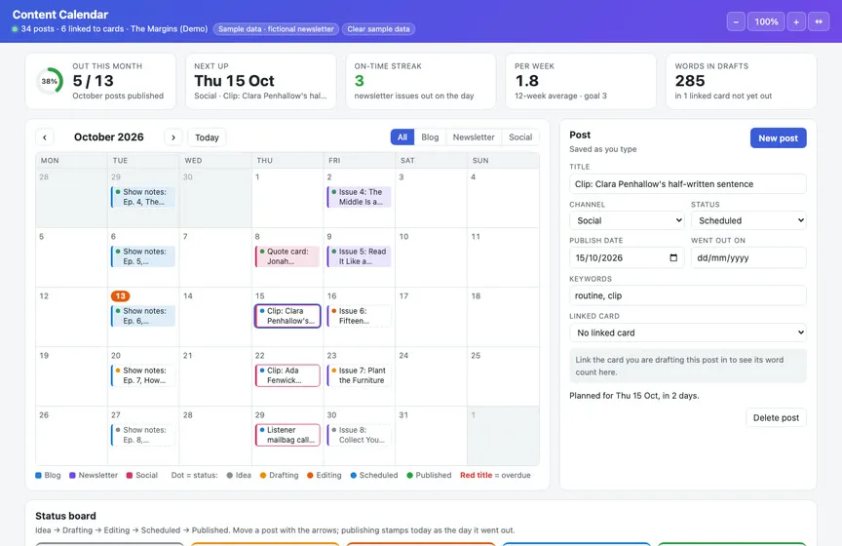Open Show notes Ep. 7, How... post
Screen dimensions: 842x546
click(143, 375)
